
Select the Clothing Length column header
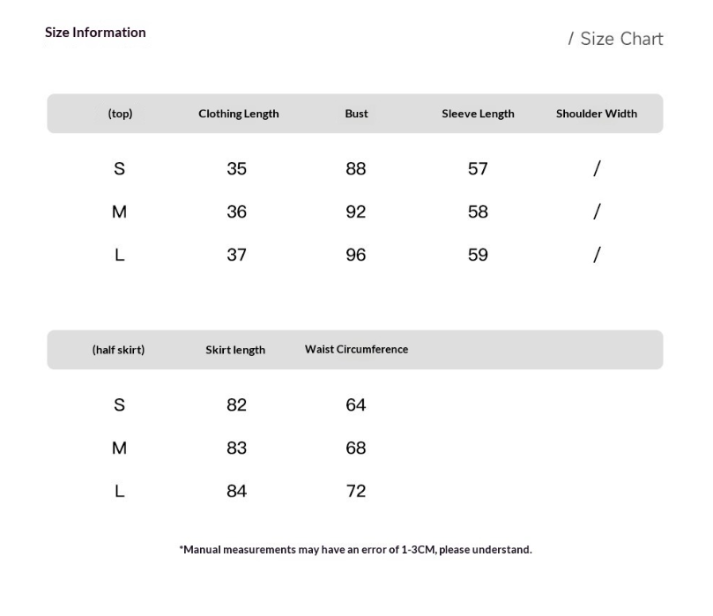pyautogui.click(x=239, y=114)
